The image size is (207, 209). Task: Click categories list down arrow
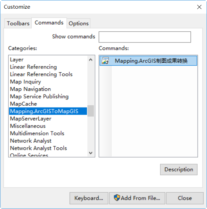pyautogui.click(x=91, y=153)
